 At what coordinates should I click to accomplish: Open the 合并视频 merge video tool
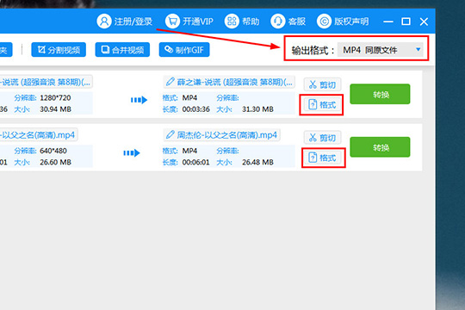coord(122,50)
